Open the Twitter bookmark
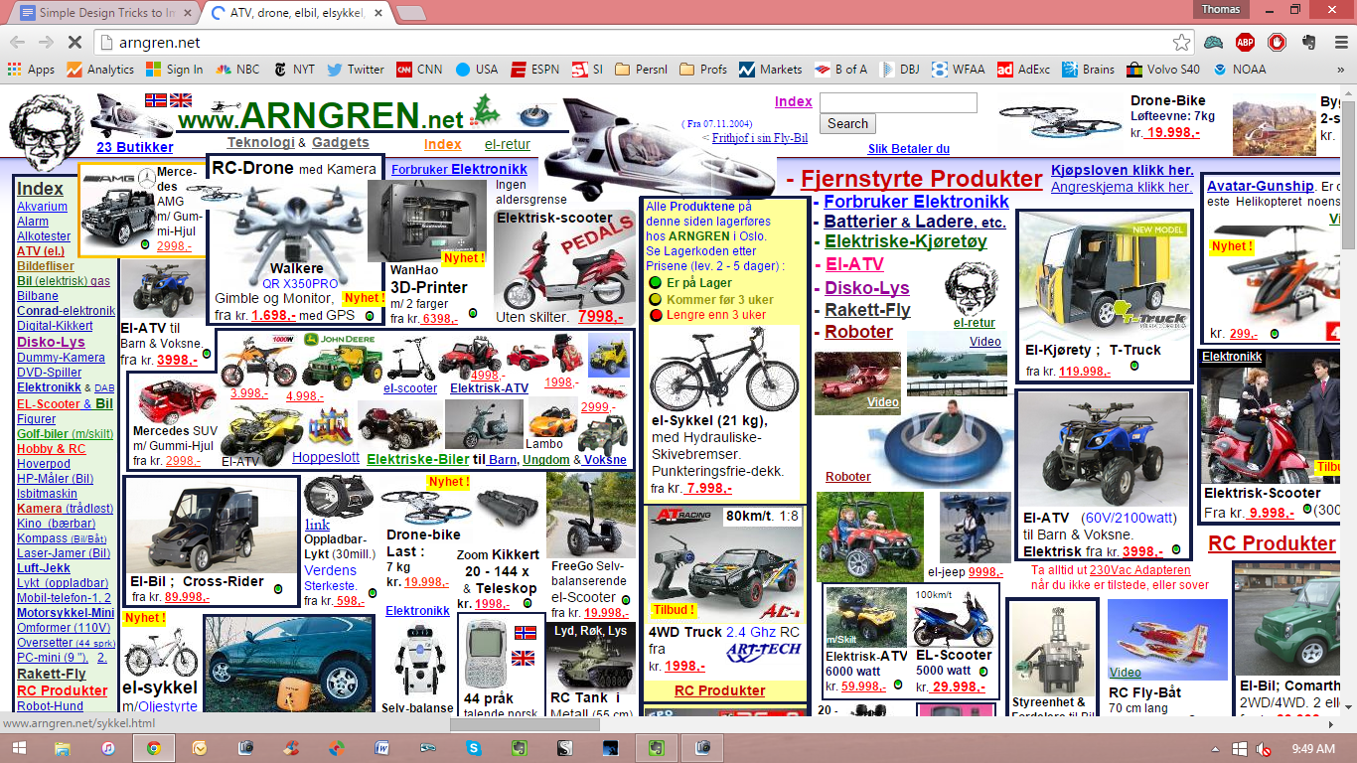1357x763 pixels. point(355,70)
